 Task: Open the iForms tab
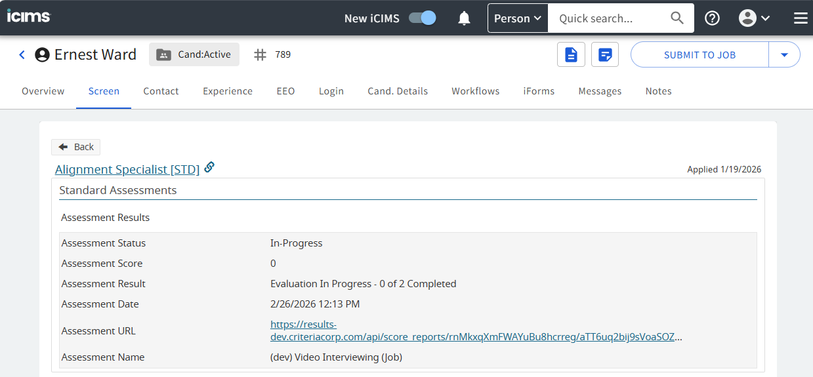point(539,91)
